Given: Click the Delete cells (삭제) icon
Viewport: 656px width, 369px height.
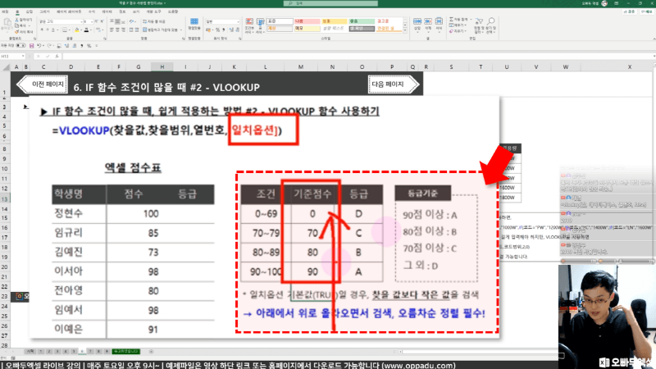Looking at the screenshot, I should (x=428, y=21).
